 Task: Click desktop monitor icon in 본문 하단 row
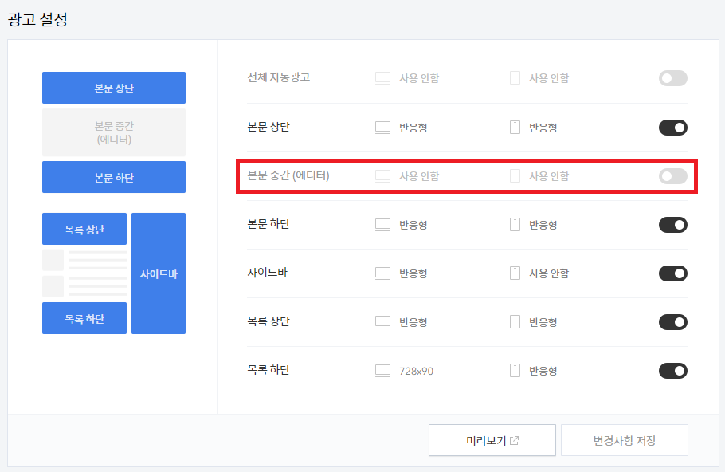[x=382, y=224]
